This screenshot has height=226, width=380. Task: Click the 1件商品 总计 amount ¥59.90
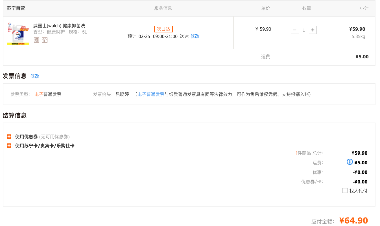359,153
